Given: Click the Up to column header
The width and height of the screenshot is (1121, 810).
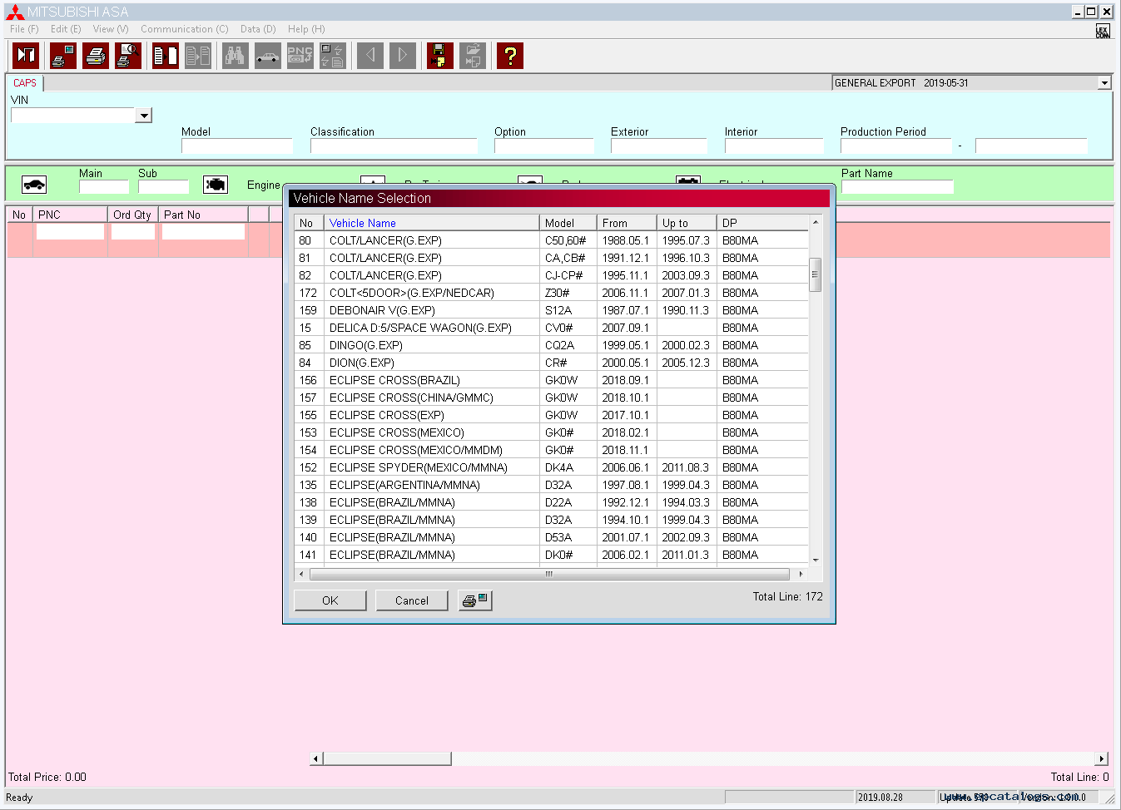Looking at the screenshot, I should [687, 223].
